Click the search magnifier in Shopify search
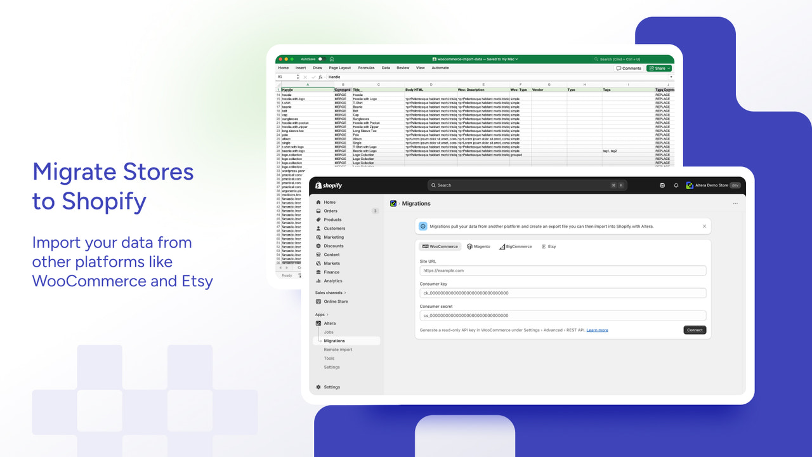Screen dimensions: 812x457 point(433,185)
